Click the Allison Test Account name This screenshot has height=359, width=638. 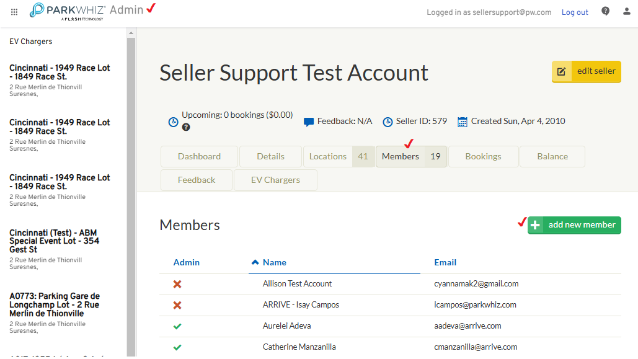coord(297,284)
